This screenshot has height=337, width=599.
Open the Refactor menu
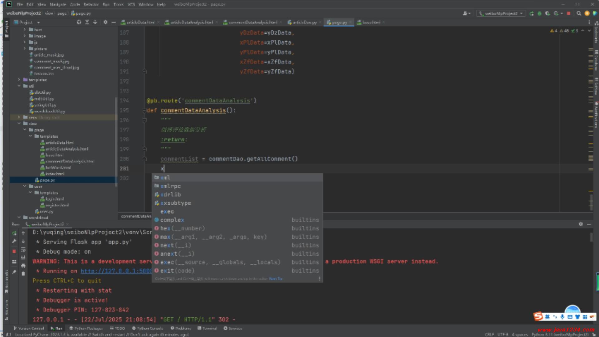(x=91, y=4)
